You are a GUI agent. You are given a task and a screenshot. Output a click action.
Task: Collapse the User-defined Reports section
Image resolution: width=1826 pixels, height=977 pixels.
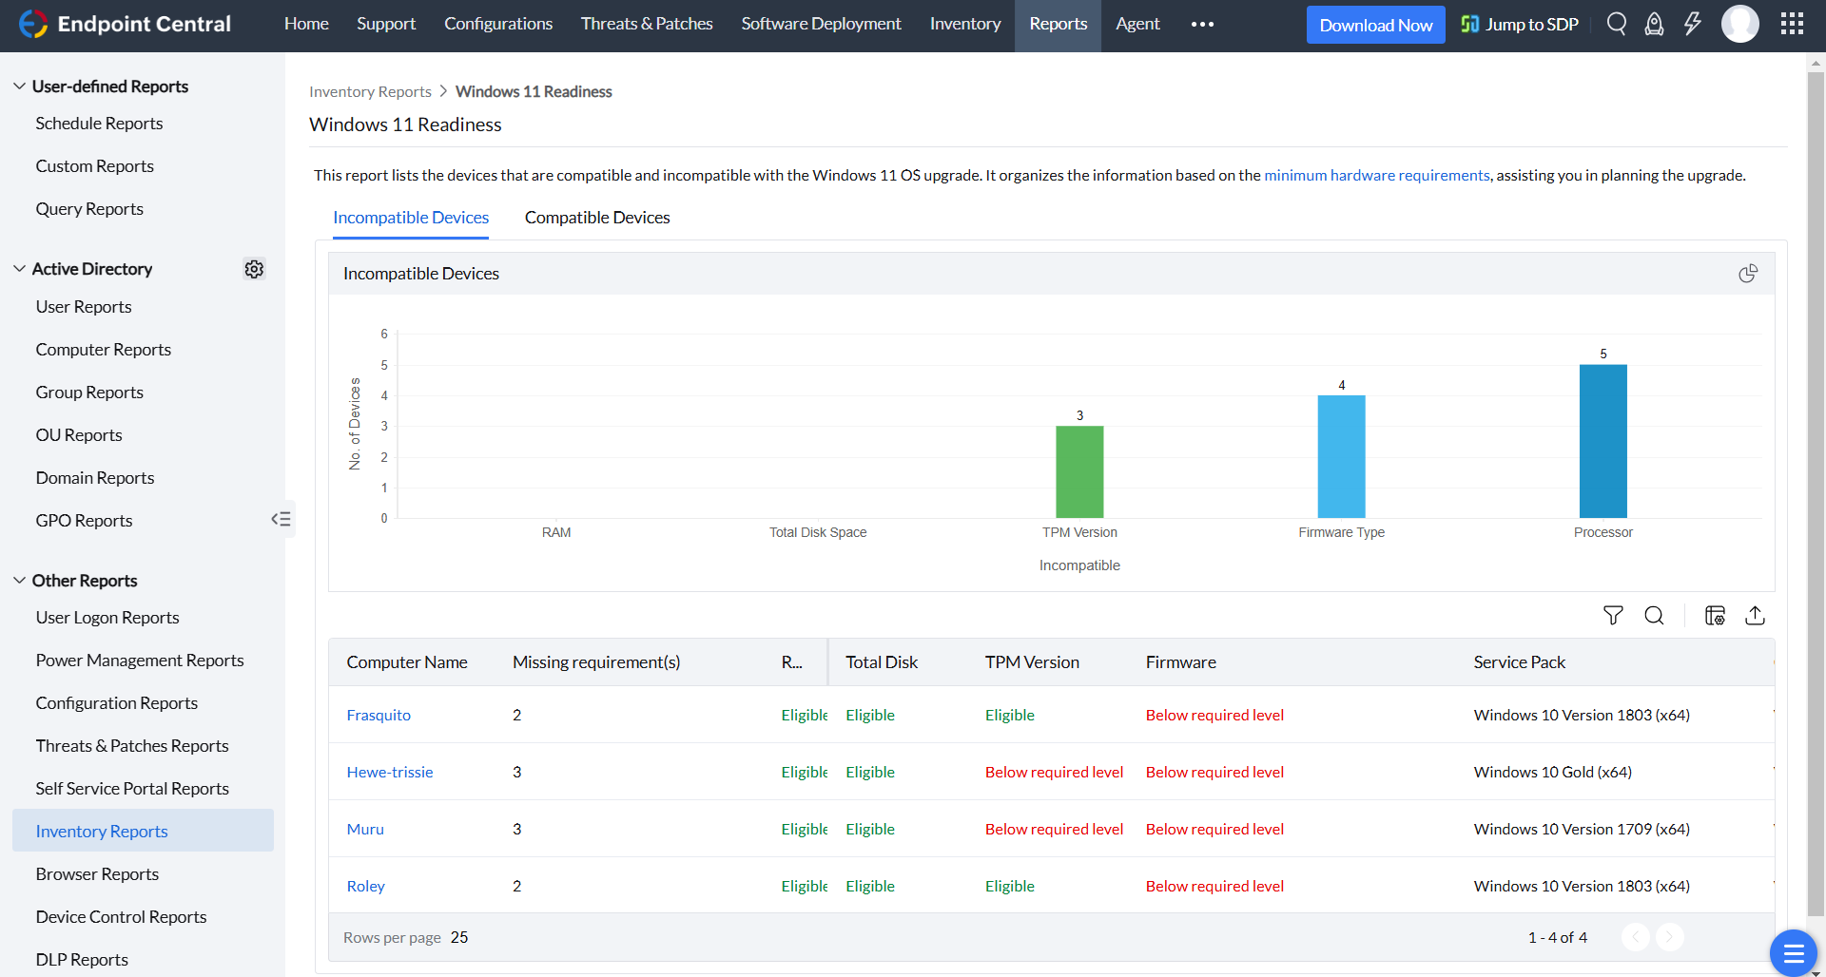19,86
